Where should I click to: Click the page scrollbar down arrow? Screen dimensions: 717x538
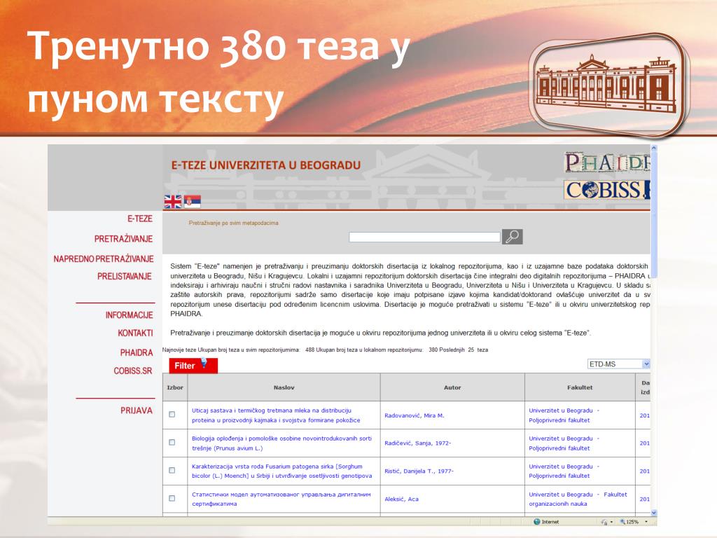654,513
